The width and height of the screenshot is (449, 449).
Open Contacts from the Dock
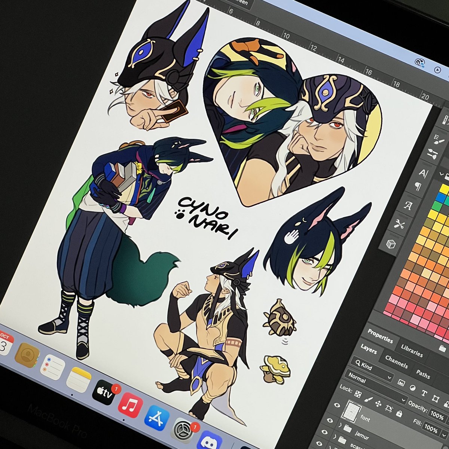coord(27,355)
